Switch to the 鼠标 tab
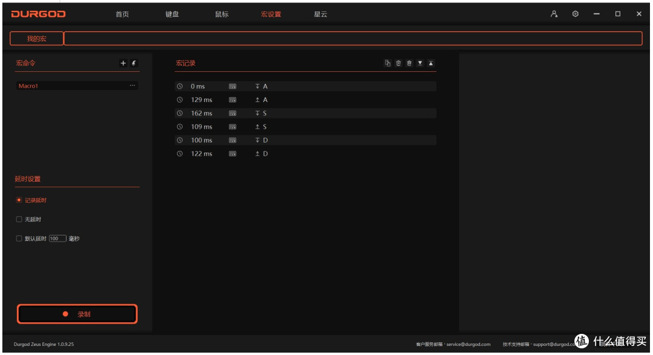The width and height of the screenshot is (653, 355). (221, 14)
